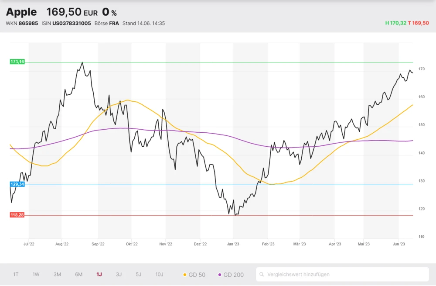Image resolution: width=436 pixels, height=286 pixels.
Task: Click the red 118,28 low marker
Action: coord(17,215)
